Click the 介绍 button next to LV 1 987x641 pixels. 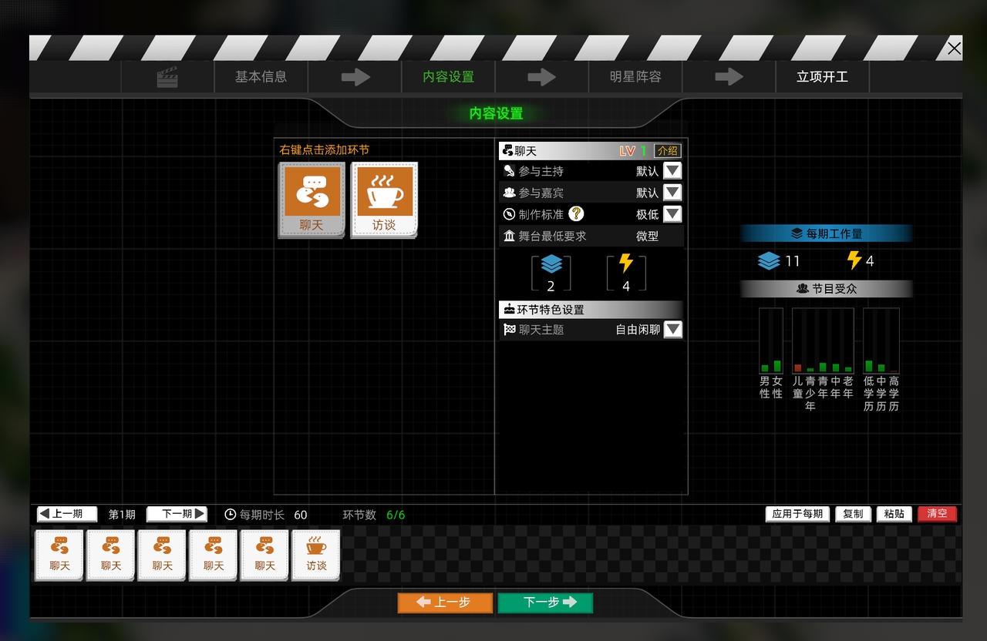click(x=667, y=150)
